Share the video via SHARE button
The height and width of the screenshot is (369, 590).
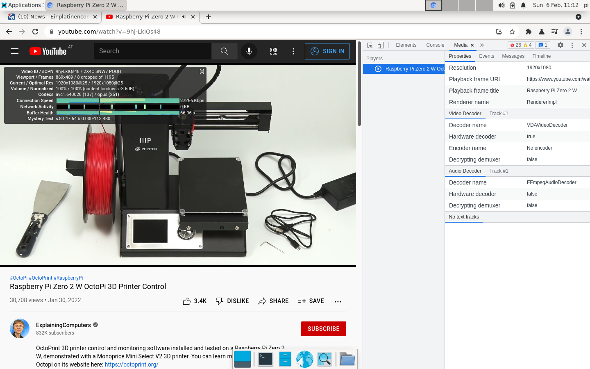click(x=273, y=301)
